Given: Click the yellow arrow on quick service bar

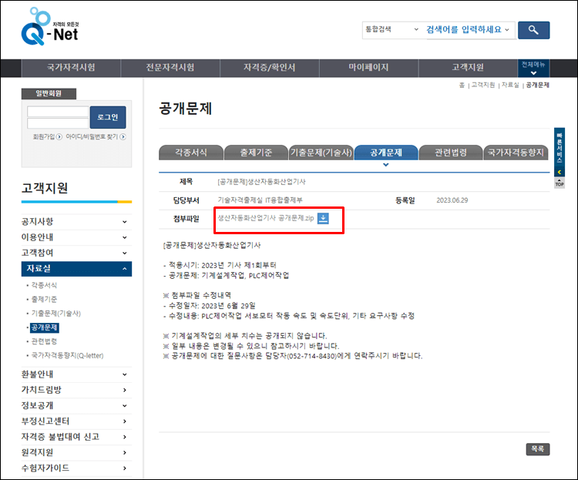Looking at the screenshot, I should (560, 172).
